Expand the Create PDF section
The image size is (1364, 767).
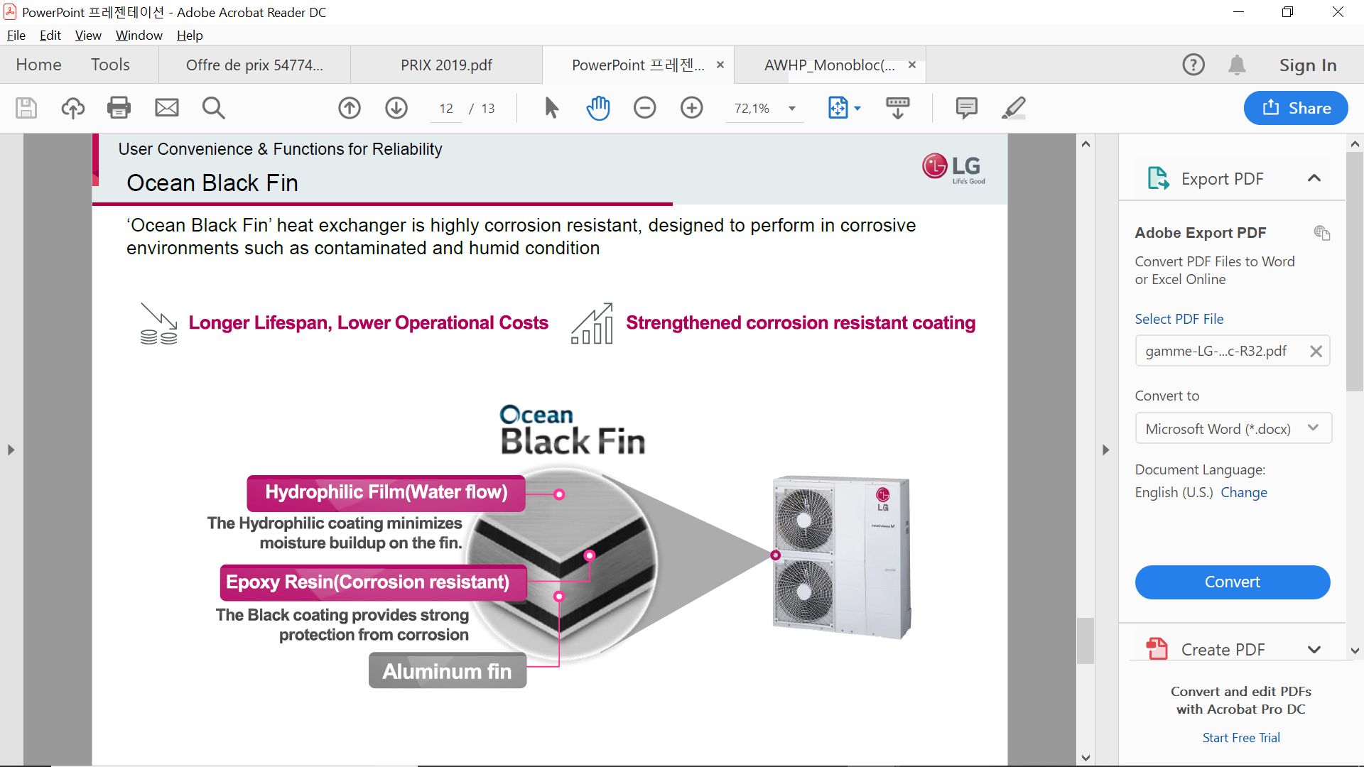(1314, 649)
